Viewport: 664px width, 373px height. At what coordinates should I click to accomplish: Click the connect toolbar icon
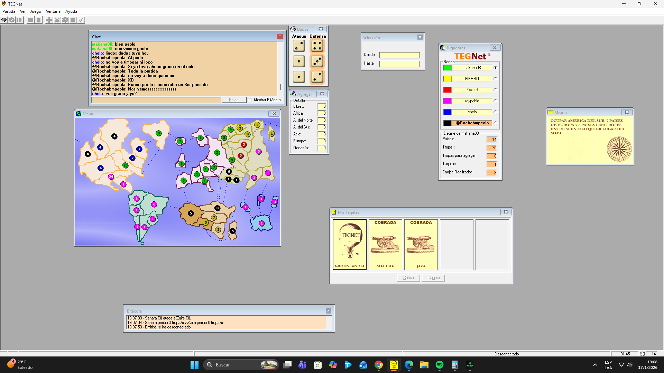pos(4,20)
